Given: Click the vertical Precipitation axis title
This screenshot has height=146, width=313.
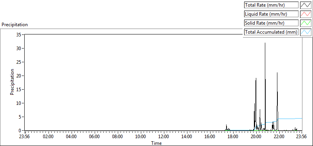Looking at the screenshot, I should pyautogui.click(x=12, y=82).
